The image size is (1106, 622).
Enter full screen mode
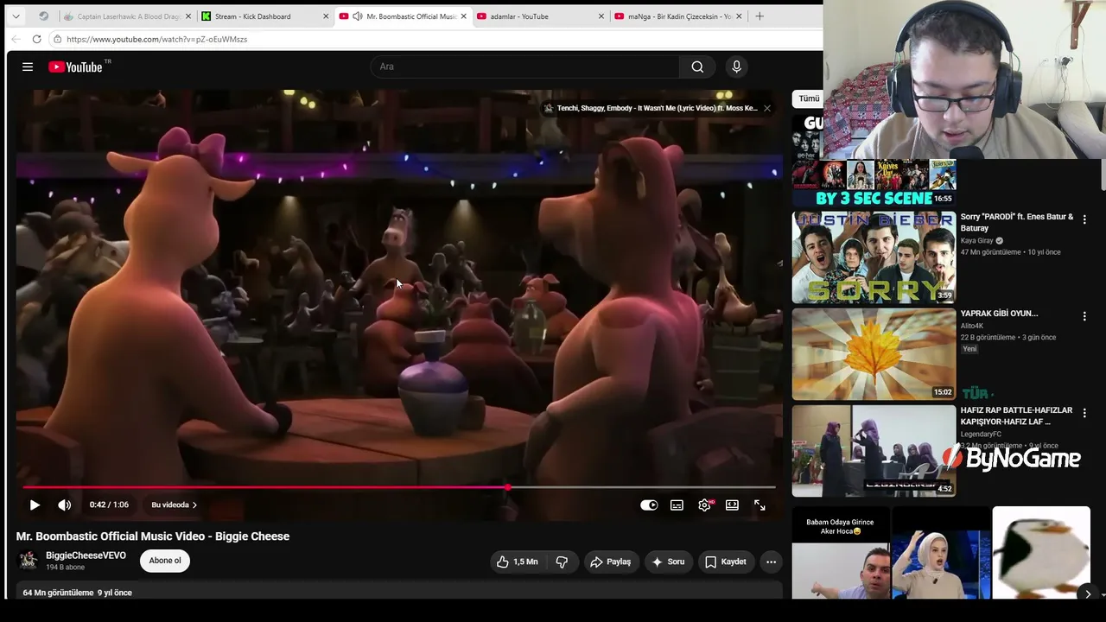tap(760, 505)
